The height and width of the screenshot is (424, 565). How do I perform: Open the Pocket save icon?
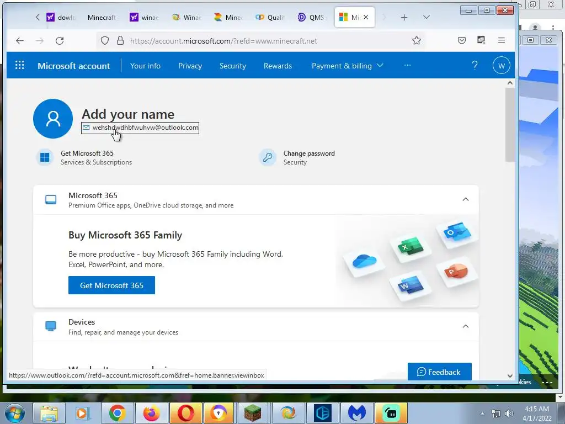tap(462, 40)
